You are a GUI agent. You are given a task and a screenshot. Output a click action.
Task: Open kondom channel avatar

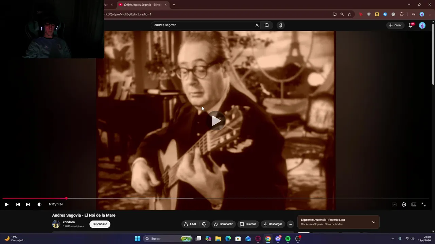(x=56, y=224)
